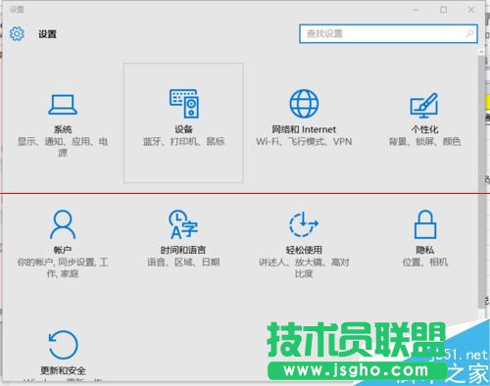Click the Settings gear icon in header
The height and width of the screenshot is (386, 490).
(x=17, y=33)
